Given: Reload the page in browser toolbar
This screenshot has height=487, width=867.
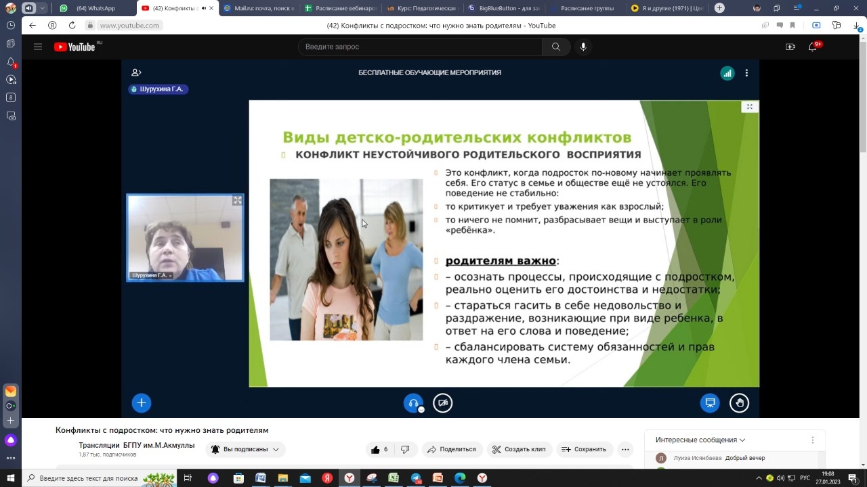Looking at the screenshot, I should (72, 25).
